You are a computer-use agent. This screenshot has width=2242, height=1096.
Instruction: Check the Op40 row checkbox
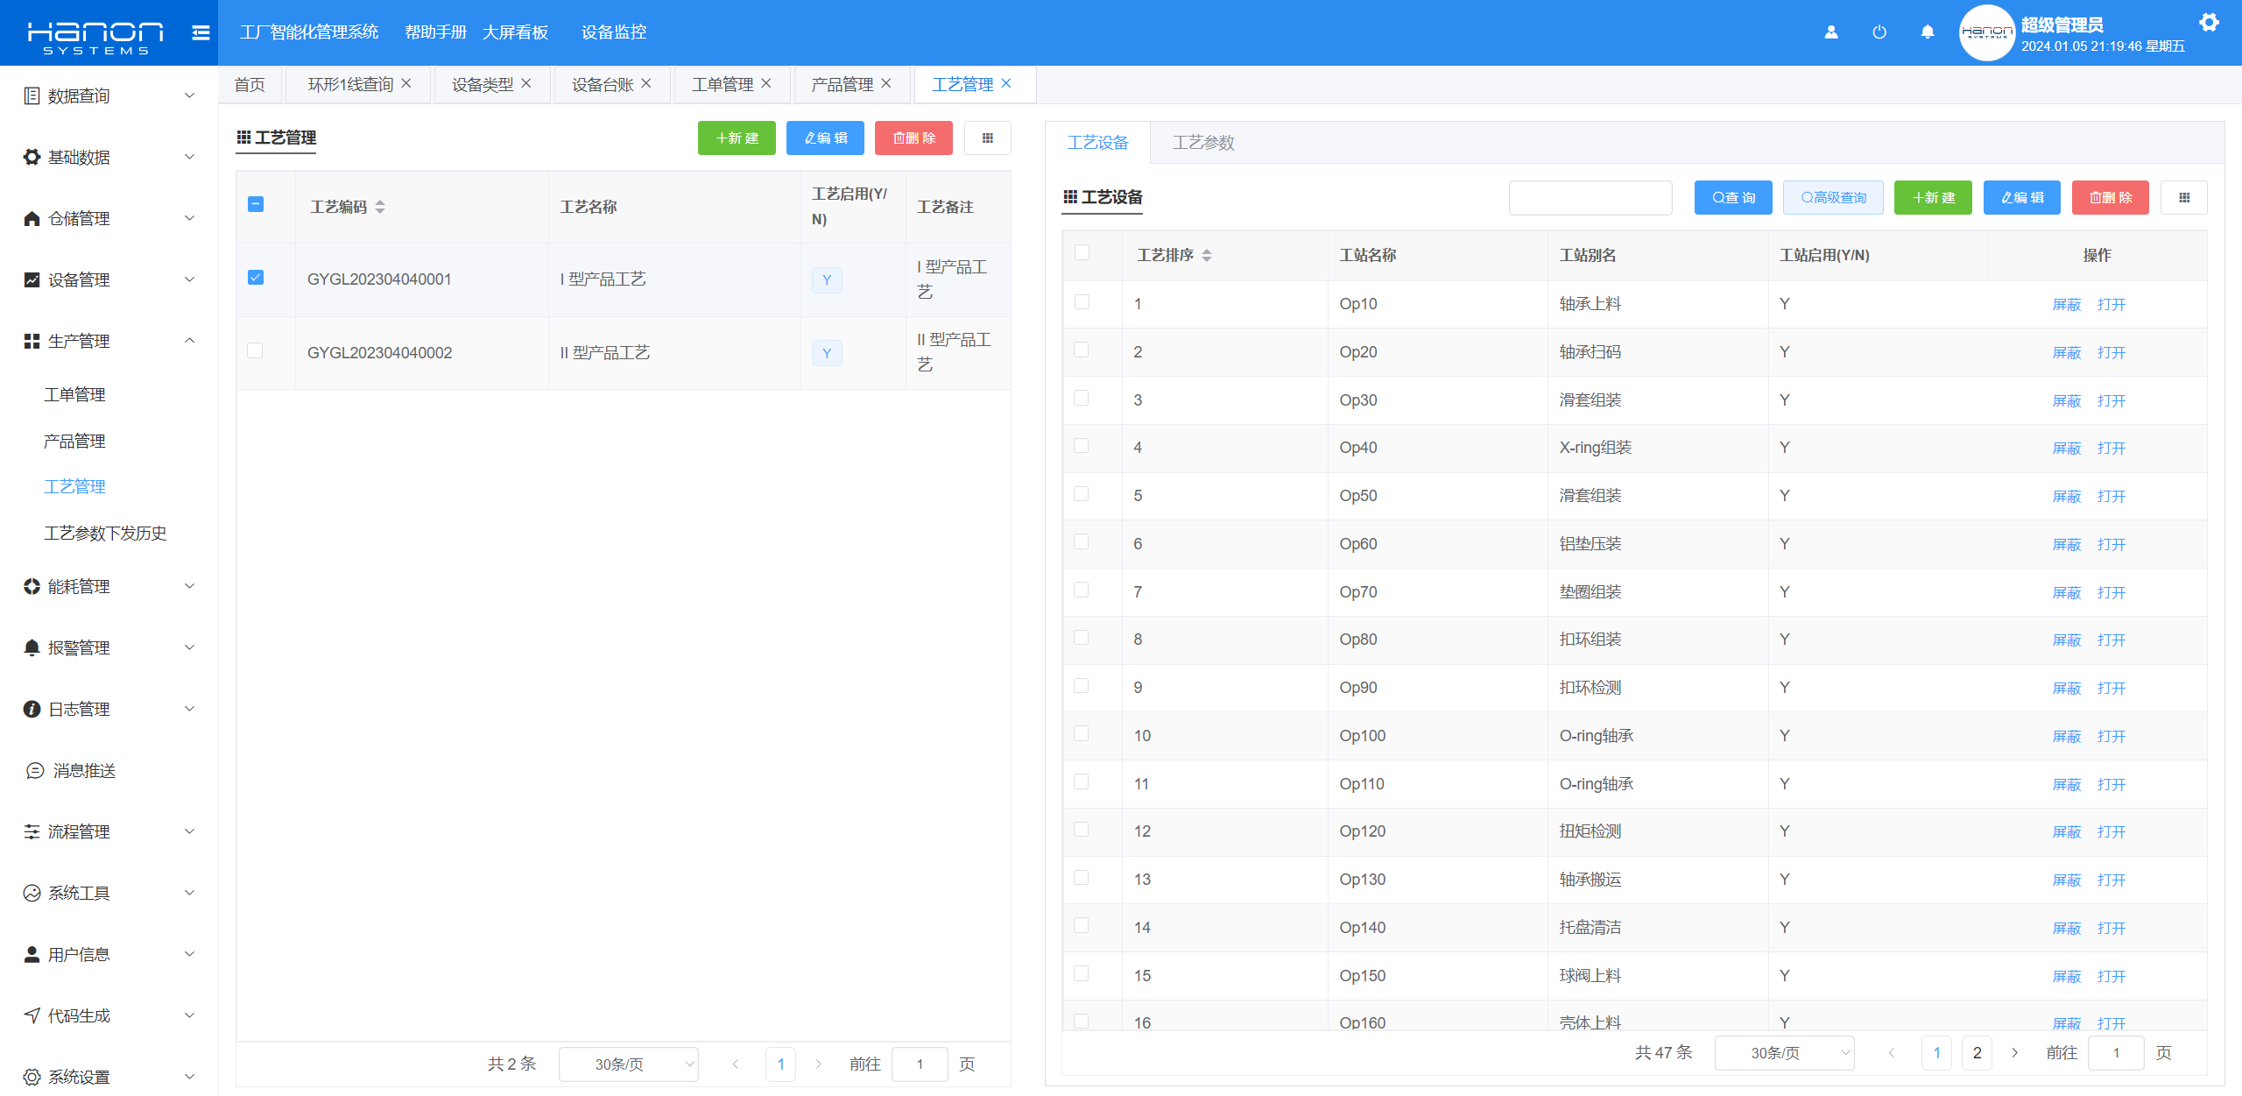1082,446
